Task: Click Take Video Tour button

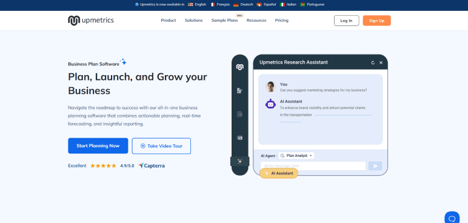Action: (161, 145)
